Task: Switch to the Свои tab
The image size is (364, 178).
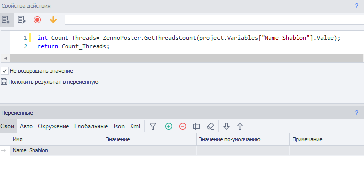Action: (8, 126)
